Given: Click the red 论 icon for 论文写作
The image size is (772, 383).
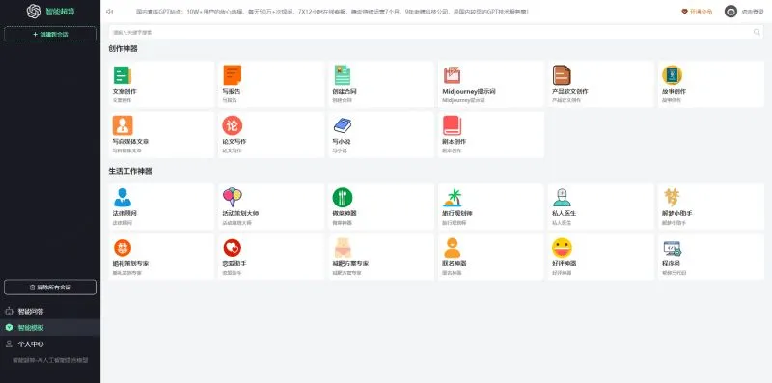Looking at the screenshot, I should click(x=233, y=125).
